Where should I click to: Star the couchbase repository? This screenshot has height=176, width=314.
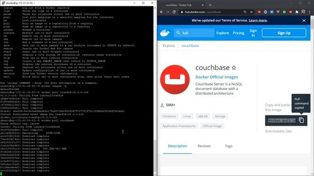(234, 68)
